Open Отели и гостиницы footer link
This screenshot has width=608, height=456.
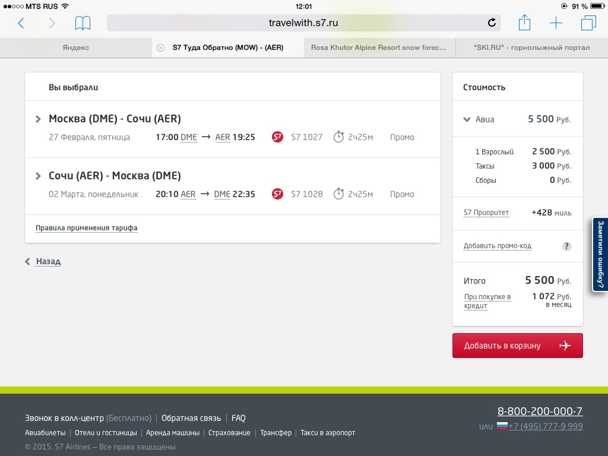pos(106,433)
